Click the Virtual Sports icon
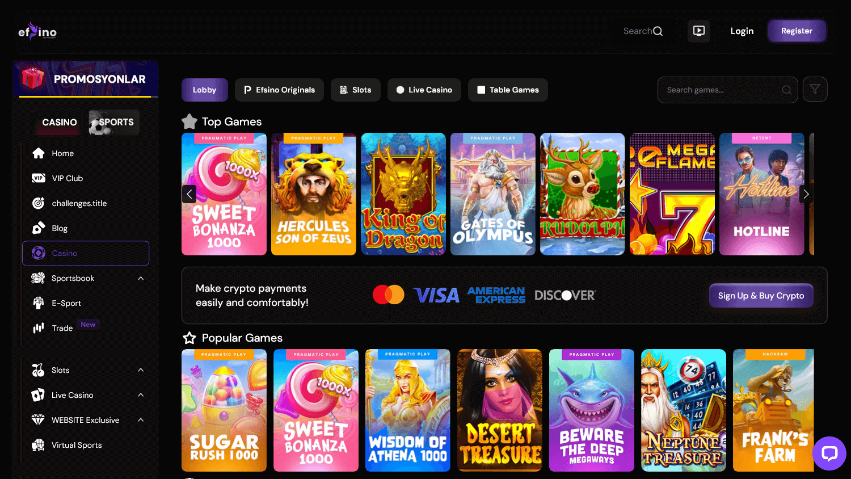The width and height of the screenshot is (851, 479). 38,445
